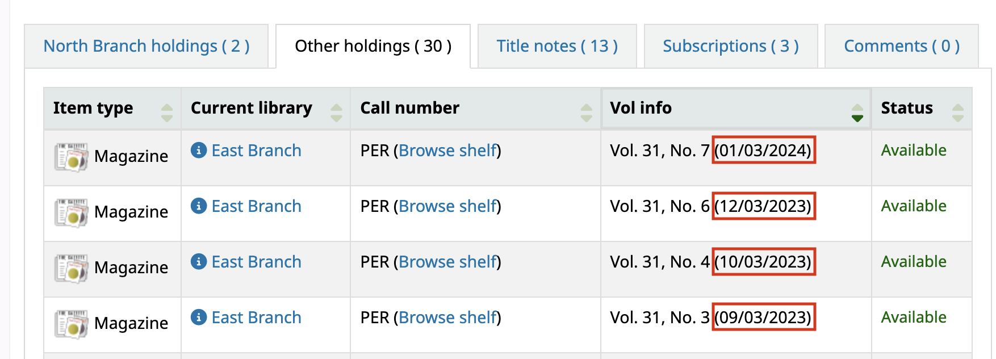Screen dimensions: 996x359
Task: Sort by Call number column arrows
Action: [x=587, y=112]
